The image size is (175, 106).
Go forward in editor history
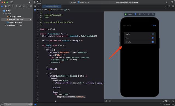[41, 7]
